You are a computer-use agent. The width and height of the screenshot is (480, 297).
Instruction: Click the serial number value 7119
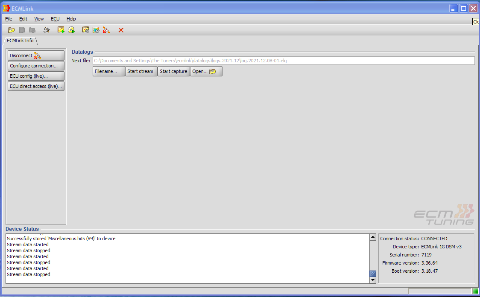pos(427,255)
